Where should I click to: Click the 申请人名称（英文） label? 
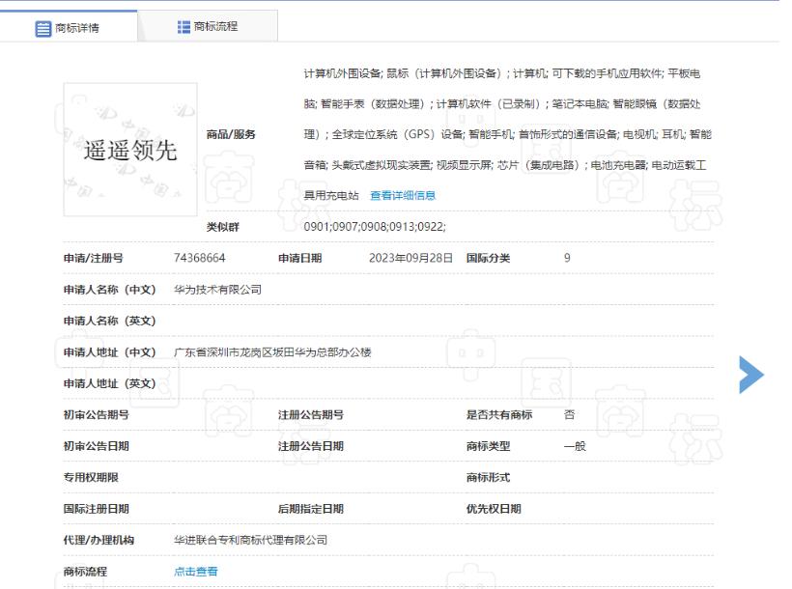109,321
